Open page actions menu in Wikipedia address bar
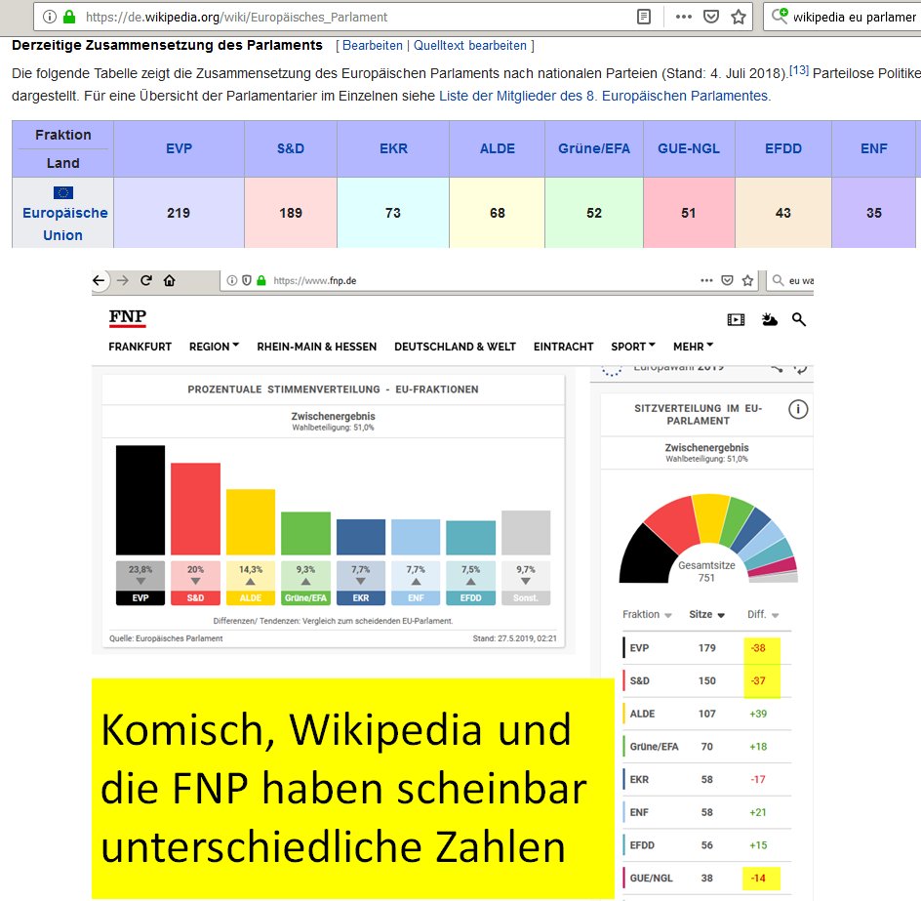This screenshot has width=921, height=901. point(684,17)
